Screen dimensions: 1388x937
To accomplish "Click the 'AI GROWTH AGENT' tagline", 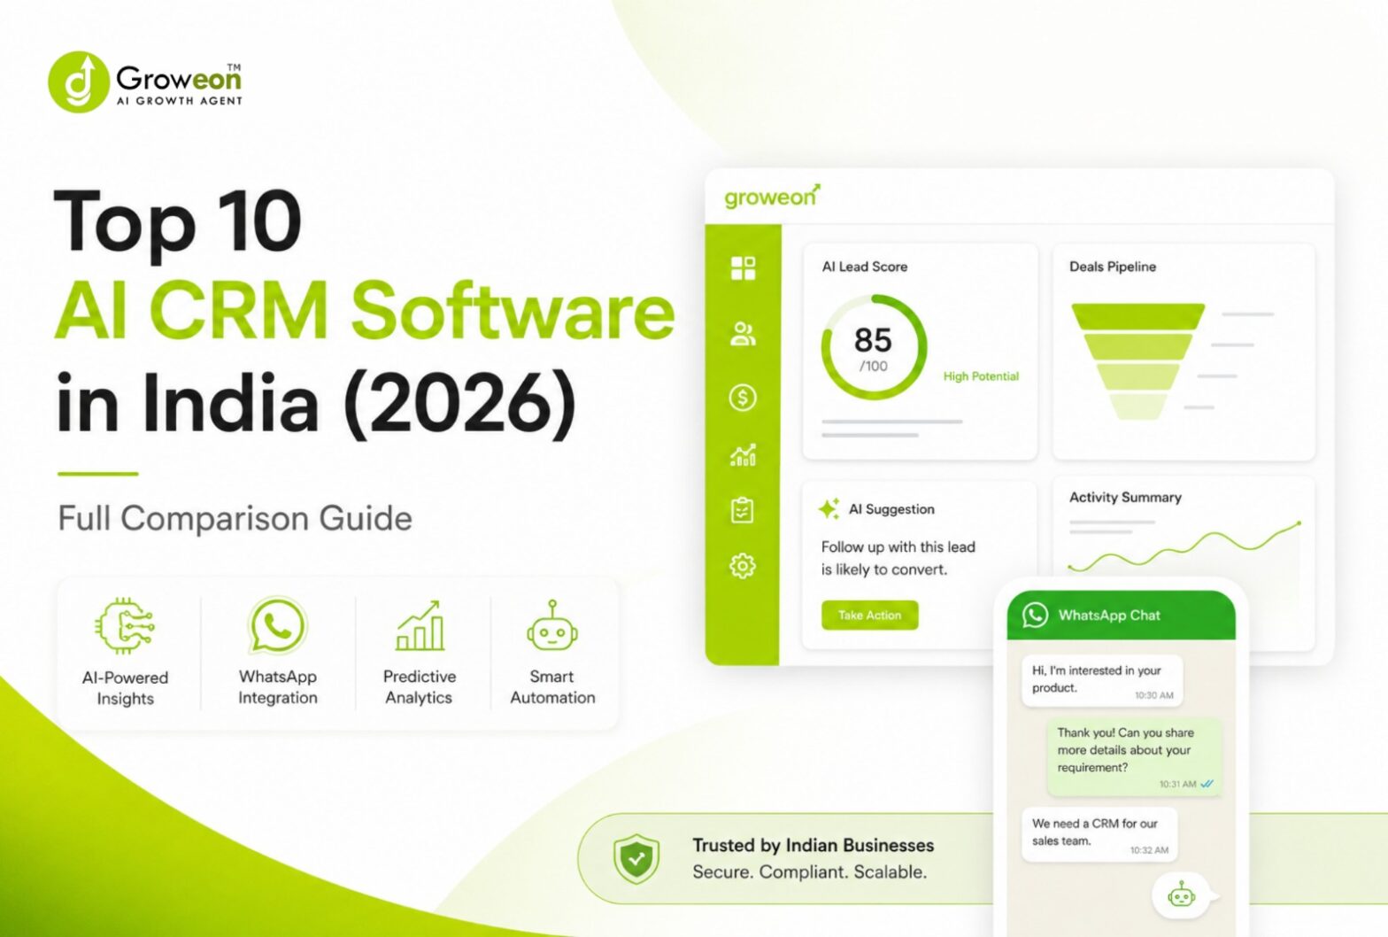I will pyautogui.click(x=180, y=101).
